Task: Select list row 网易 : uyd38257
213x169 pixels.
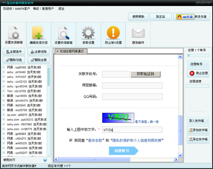Action: pyautogui.click(x=24, y=153)
